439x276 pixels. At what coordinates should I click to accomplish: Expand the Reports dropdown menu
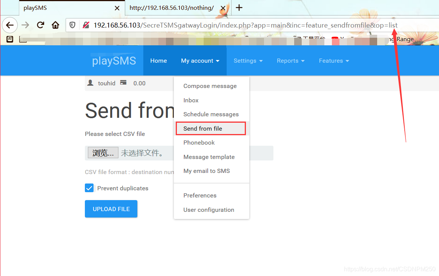pyautogui.click(x=291, y=61)
